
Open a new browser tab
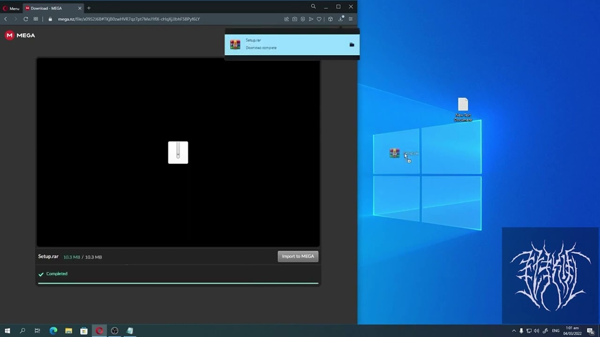[89, 8]
